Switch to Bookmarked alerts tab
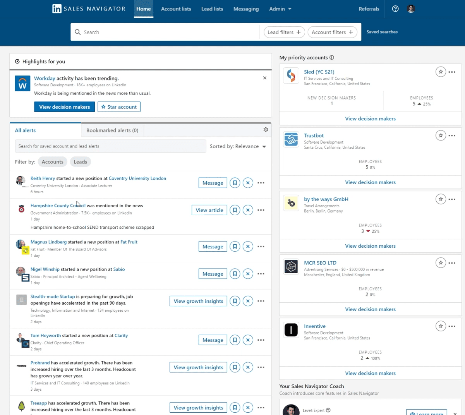This screenshot has width=465, height=415. tap(112, 130)
